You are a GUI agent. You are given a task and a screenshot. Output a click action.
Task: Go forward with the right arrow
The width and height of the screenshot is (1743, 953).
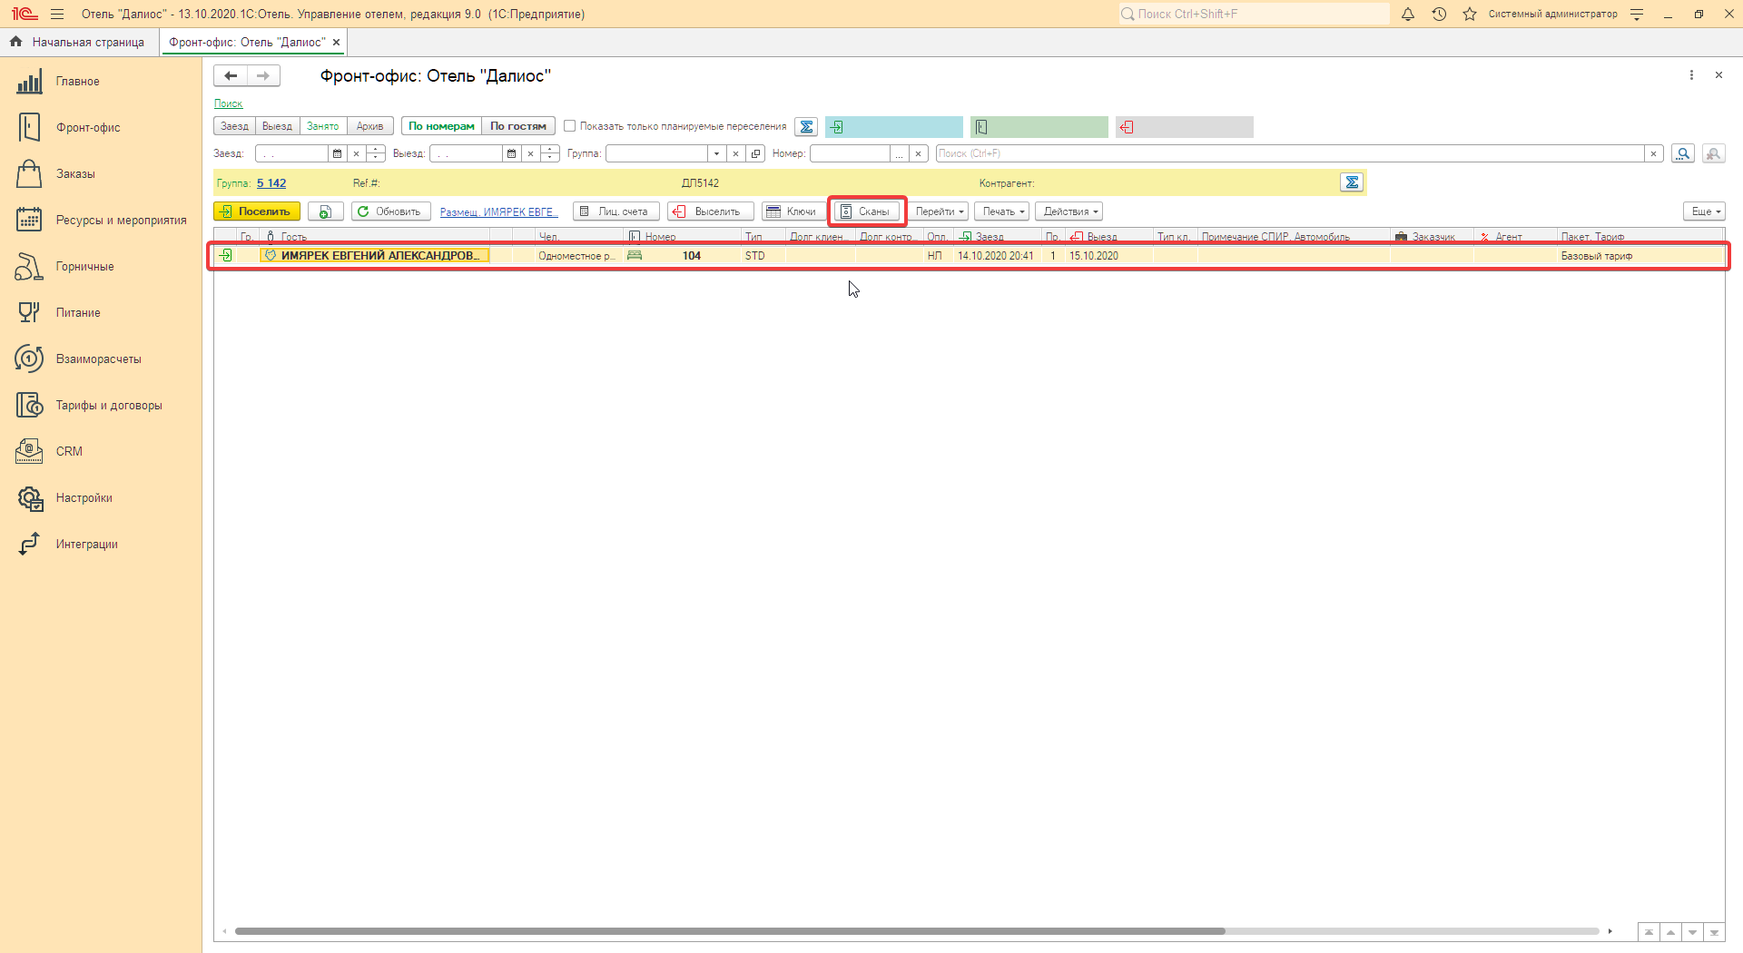[x=263, y=76]
